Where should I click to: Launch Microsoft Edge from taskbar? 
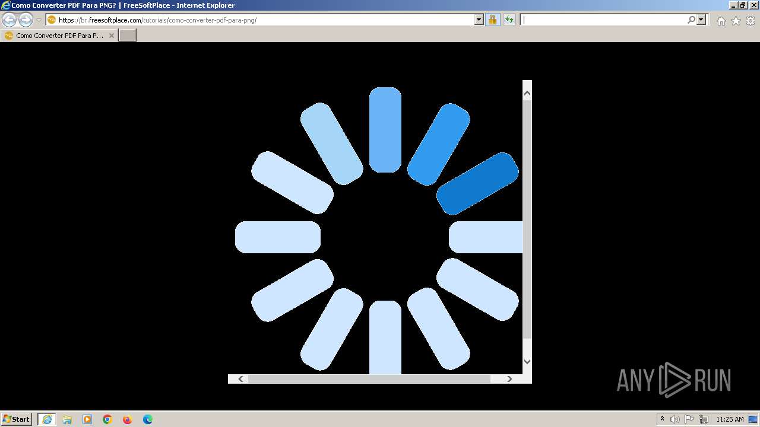(x=148, y=419)
